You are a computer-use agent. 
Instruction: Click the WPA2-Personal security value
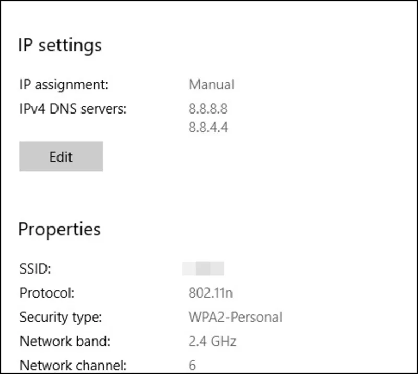pos(235,317)
